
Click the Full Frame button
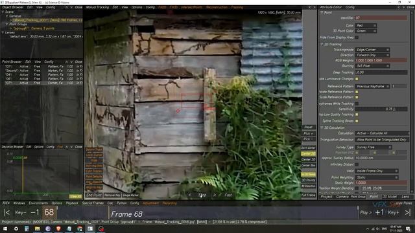(308, 195)
